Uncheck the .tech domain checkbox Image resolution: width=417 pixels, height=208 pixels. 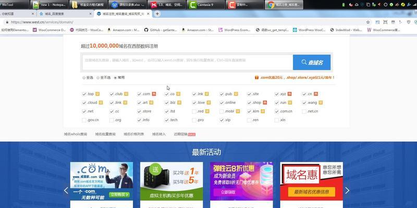[167, 120]
